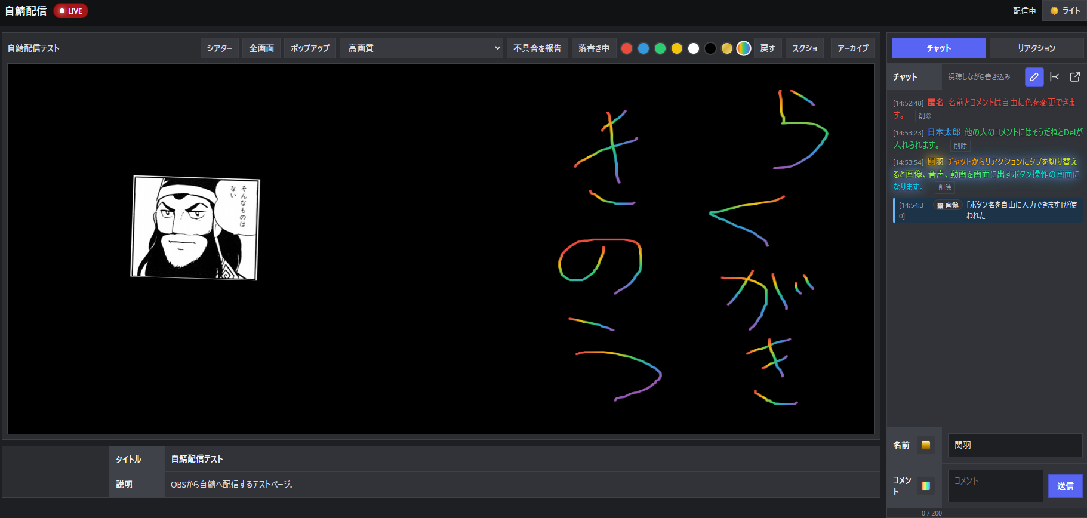
Task: Select the red drawing color
Action: click(x=627, y=48)
